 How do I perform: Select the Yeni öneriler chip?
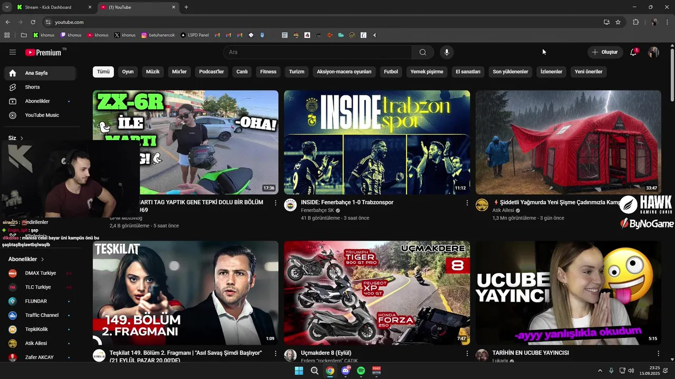coord(589,72)
